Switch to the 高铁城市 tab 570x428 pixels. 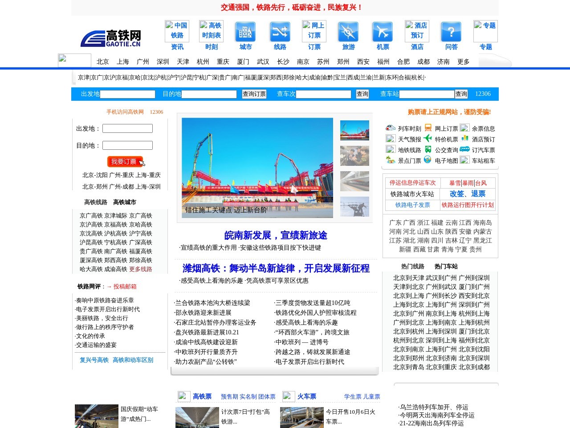(x=125, y=202)
